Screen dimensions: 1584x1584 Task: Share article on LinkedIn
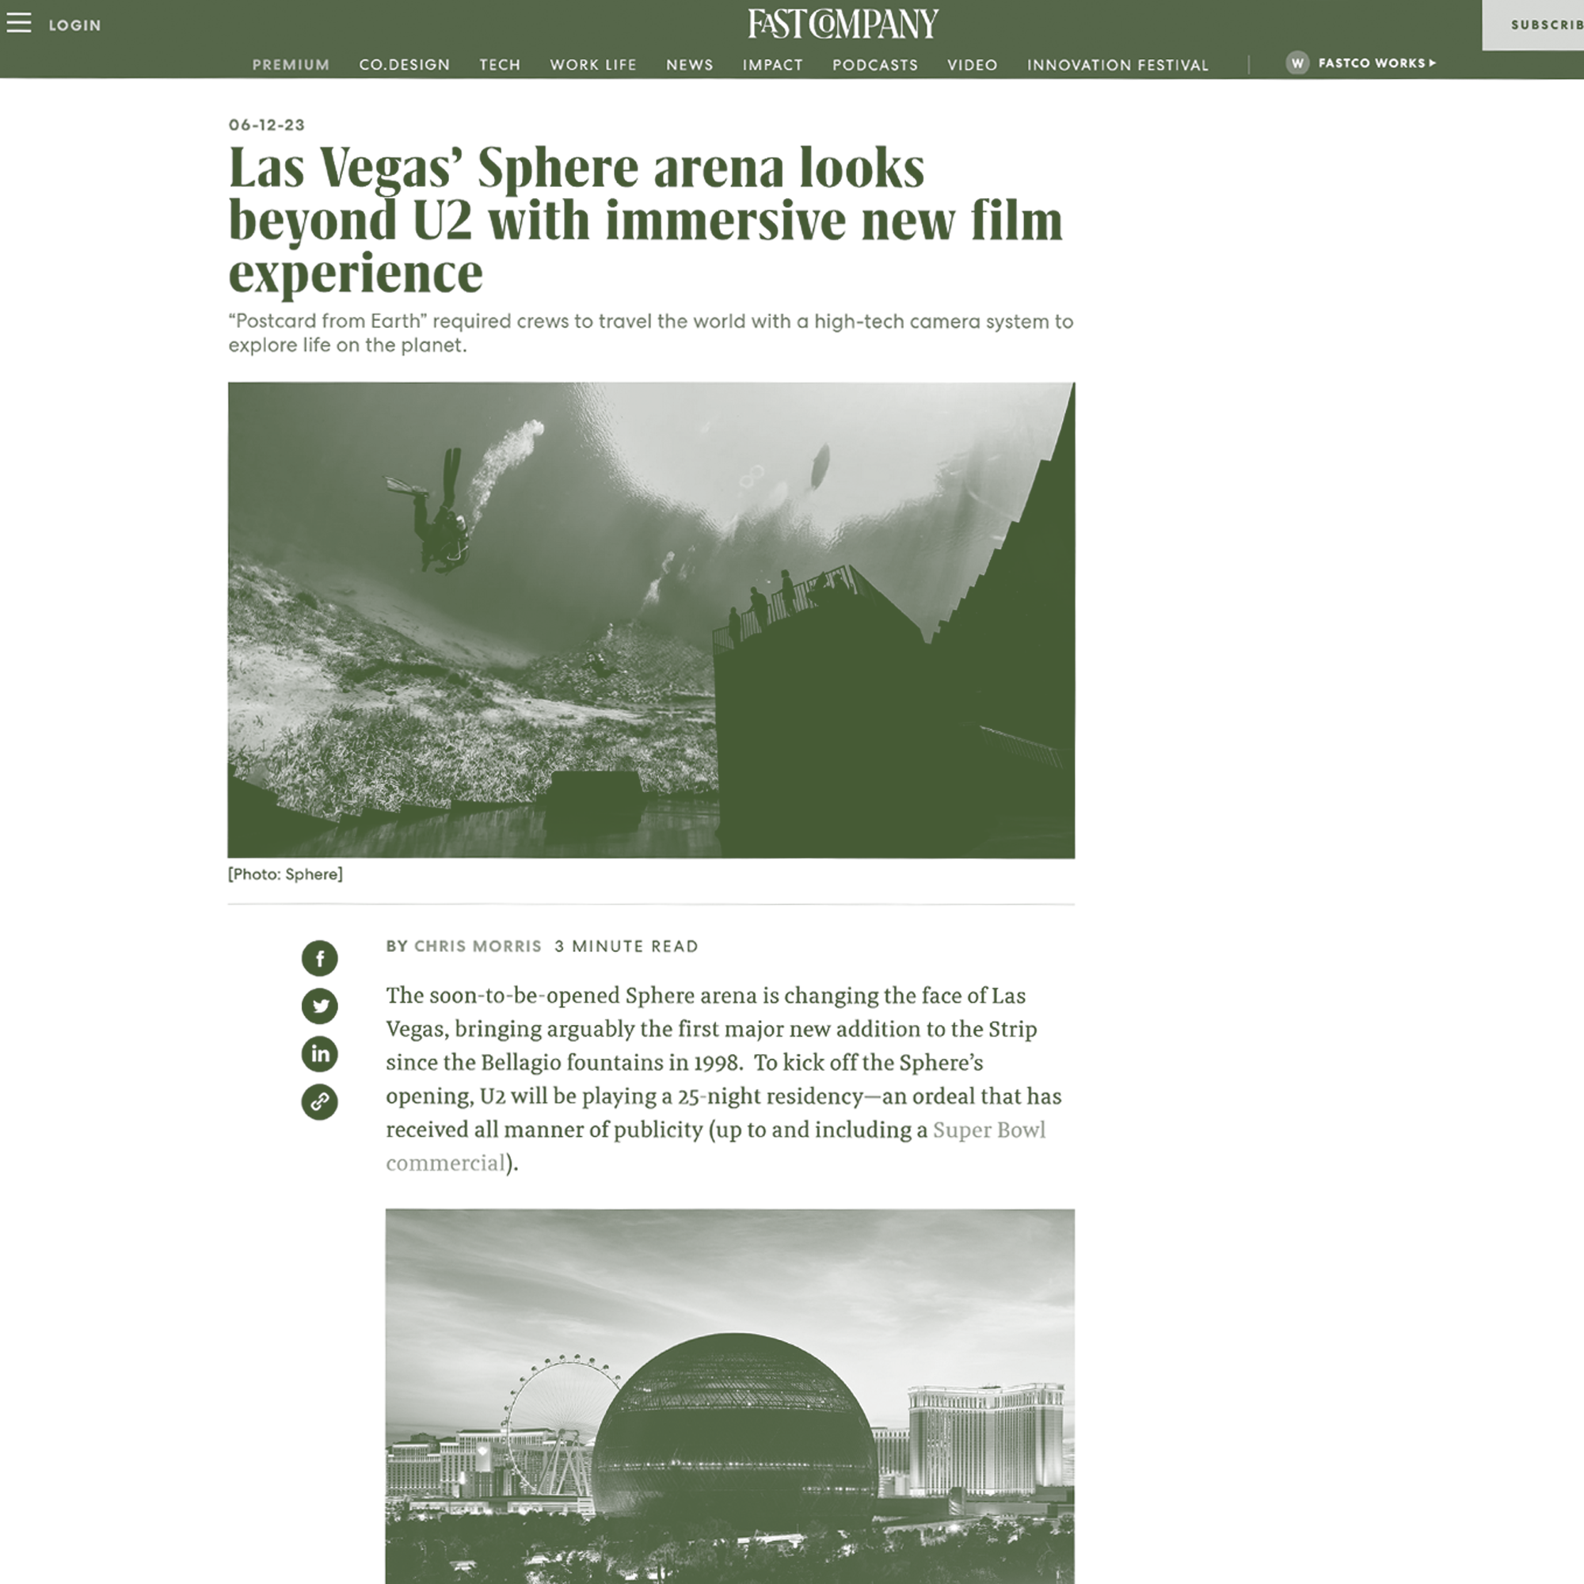point(320,1053)
